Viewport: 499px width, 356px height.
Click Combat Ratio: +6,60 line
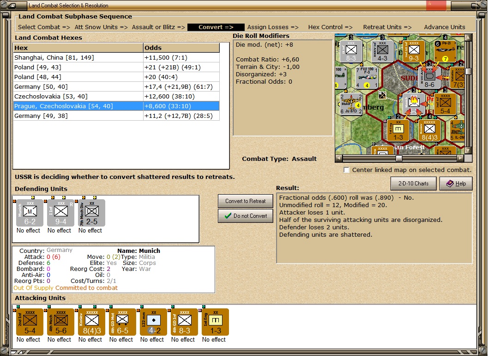[267, 59]
